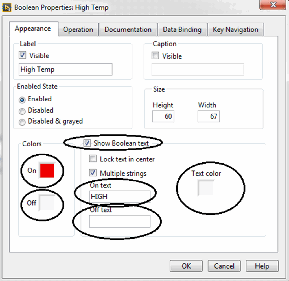The width and height of the screenshot is (289, 281).
Task: Edit the High Temp label text
Action: point(65,69)
